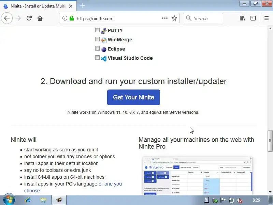Check the PuTTY checkbox
This screenshot has width=273, height=205.
pyautogui.click(x=97, y=30)
